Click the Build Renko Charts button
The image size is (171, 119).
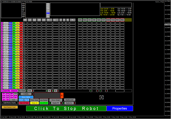point(10,103)
